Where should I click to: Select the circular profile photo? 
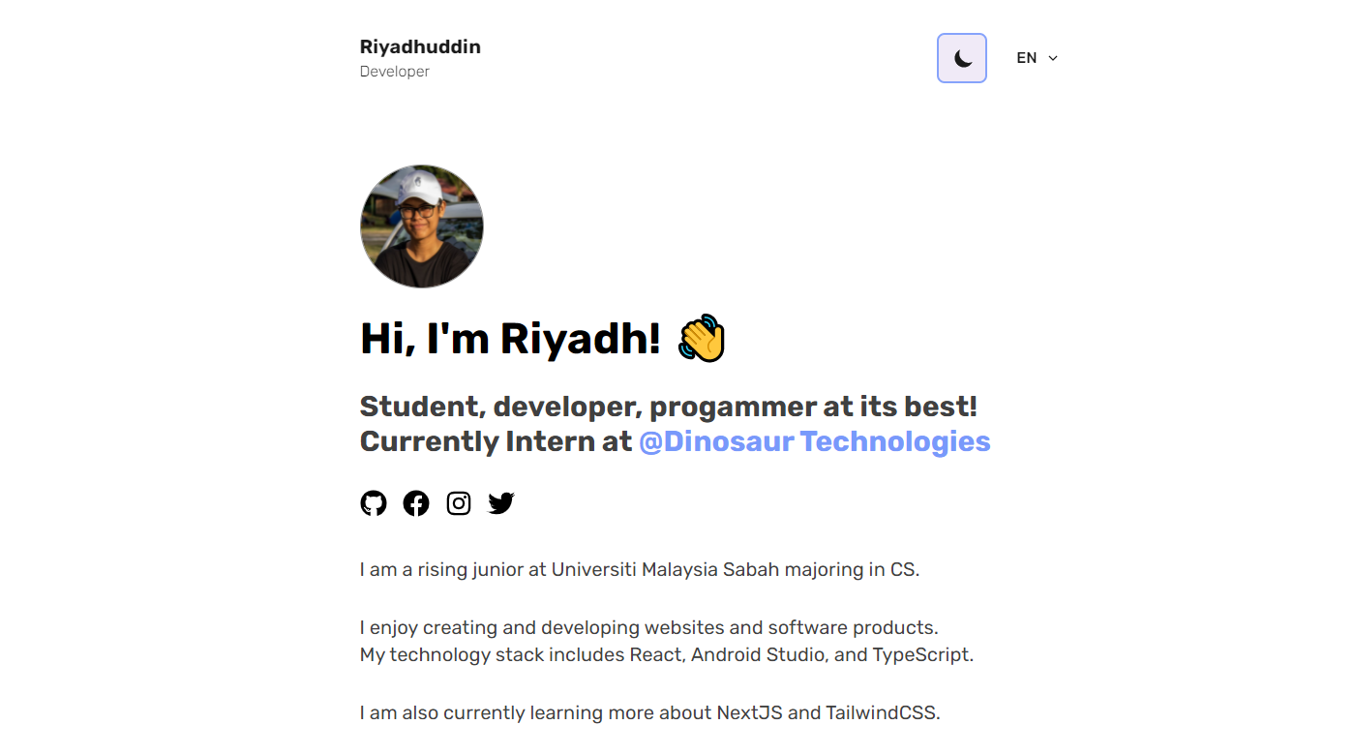tap(421, 226)
